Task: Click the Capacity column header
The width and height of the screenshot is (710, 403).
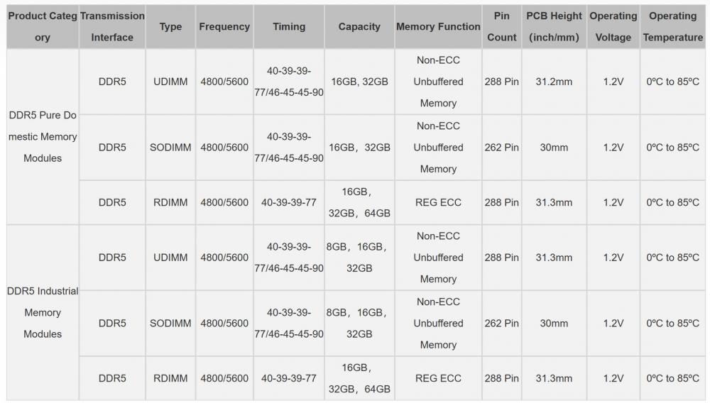Action: coord(359,27)
